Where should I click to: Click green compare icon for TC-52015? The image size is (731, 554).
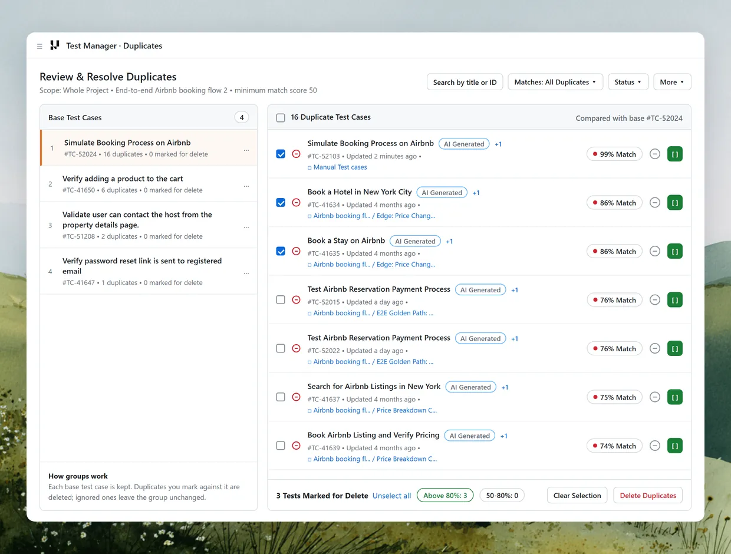click(x=675, y=300)
